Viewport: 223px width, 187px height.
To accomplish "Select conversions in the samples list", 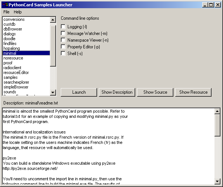I will pos(26,19).
